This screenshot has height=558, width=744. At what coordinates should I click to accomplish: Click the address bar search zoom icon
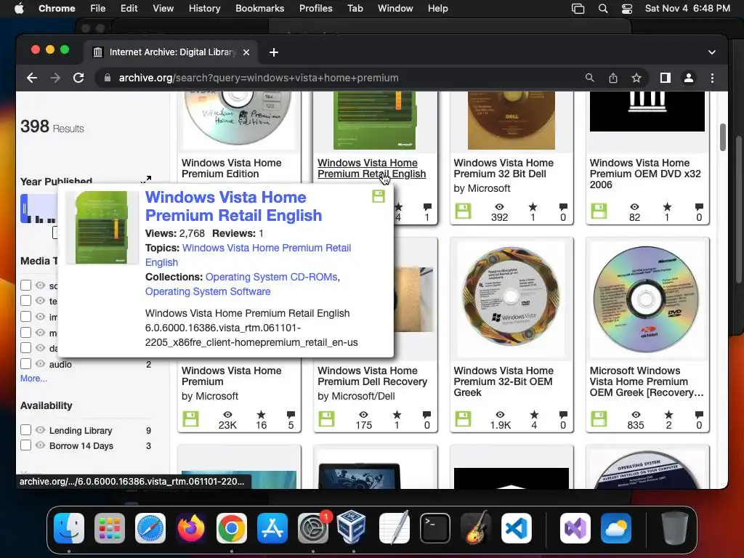pos(590,78)
